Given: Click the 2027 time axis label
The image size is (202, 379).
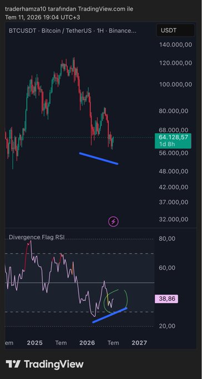Looking at the screenshot, I should pos(139,343).
